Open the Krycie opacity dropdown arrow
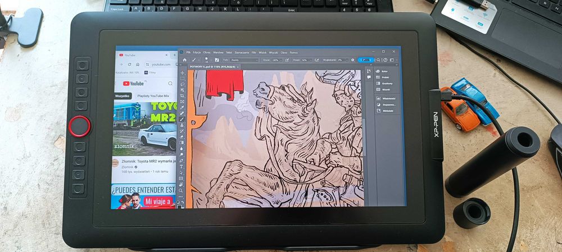 (x=281, y=60)
